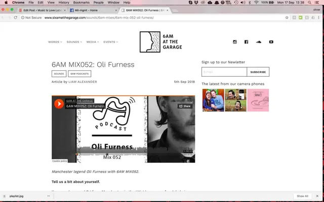The width and height of the screenshot is (324, 202).
Task: Show all downloads
Action: [x=303, y=196]
